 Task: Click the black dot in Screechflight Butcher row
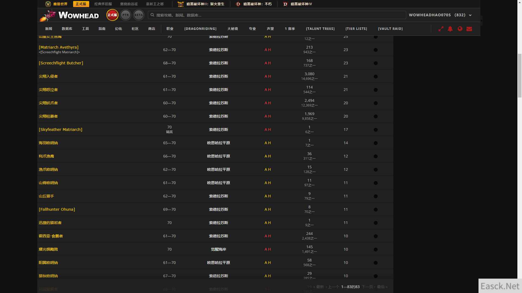(x=376, y=63)
